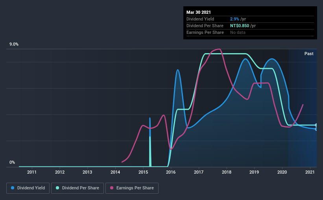Image resolution: width=323 pixels, height=200 pixels.
Task: Click the 0% y-axis label
Action: (x=12, y=163)
